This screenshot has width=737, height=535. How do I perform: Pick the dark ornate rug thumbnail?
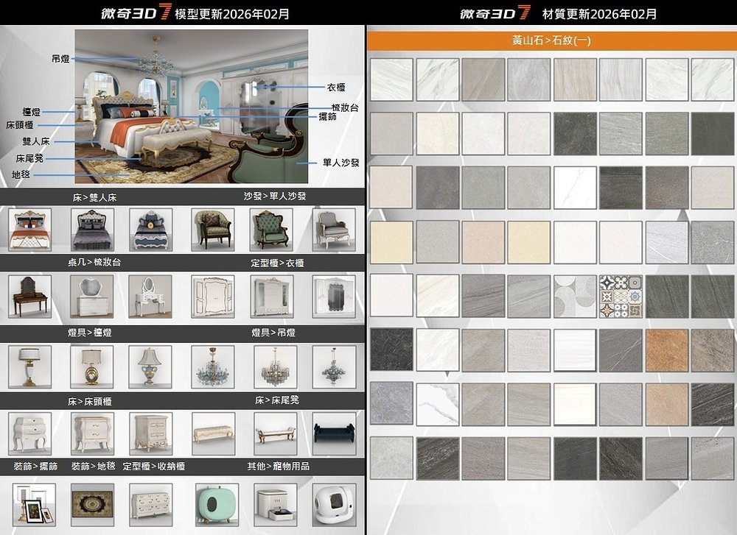point(92,505)
